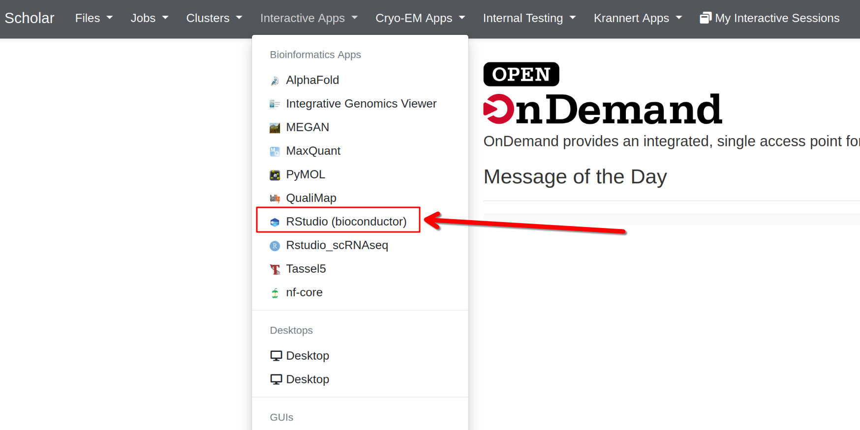Viewport: 860px width, 430px height.
Task: Click the QualiMap app icon
Action: click(x=275, y=199)
